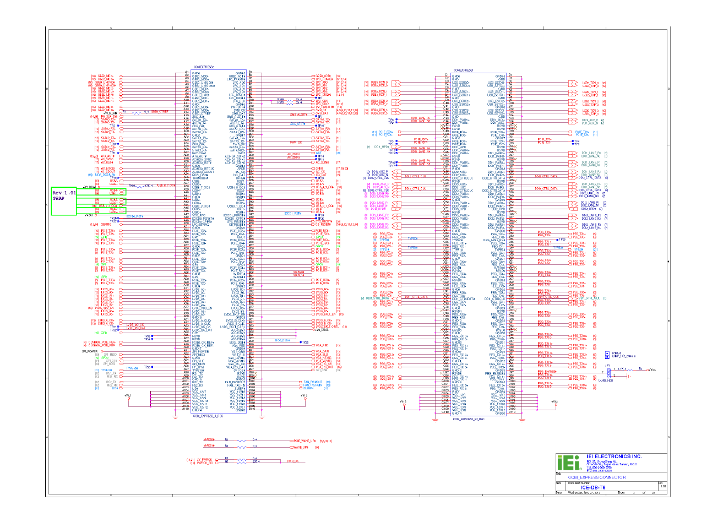Viewport: 723px width, 511px height.
Task: Click the '+V5_DUAL' power label
Action: tap(89, 187)
